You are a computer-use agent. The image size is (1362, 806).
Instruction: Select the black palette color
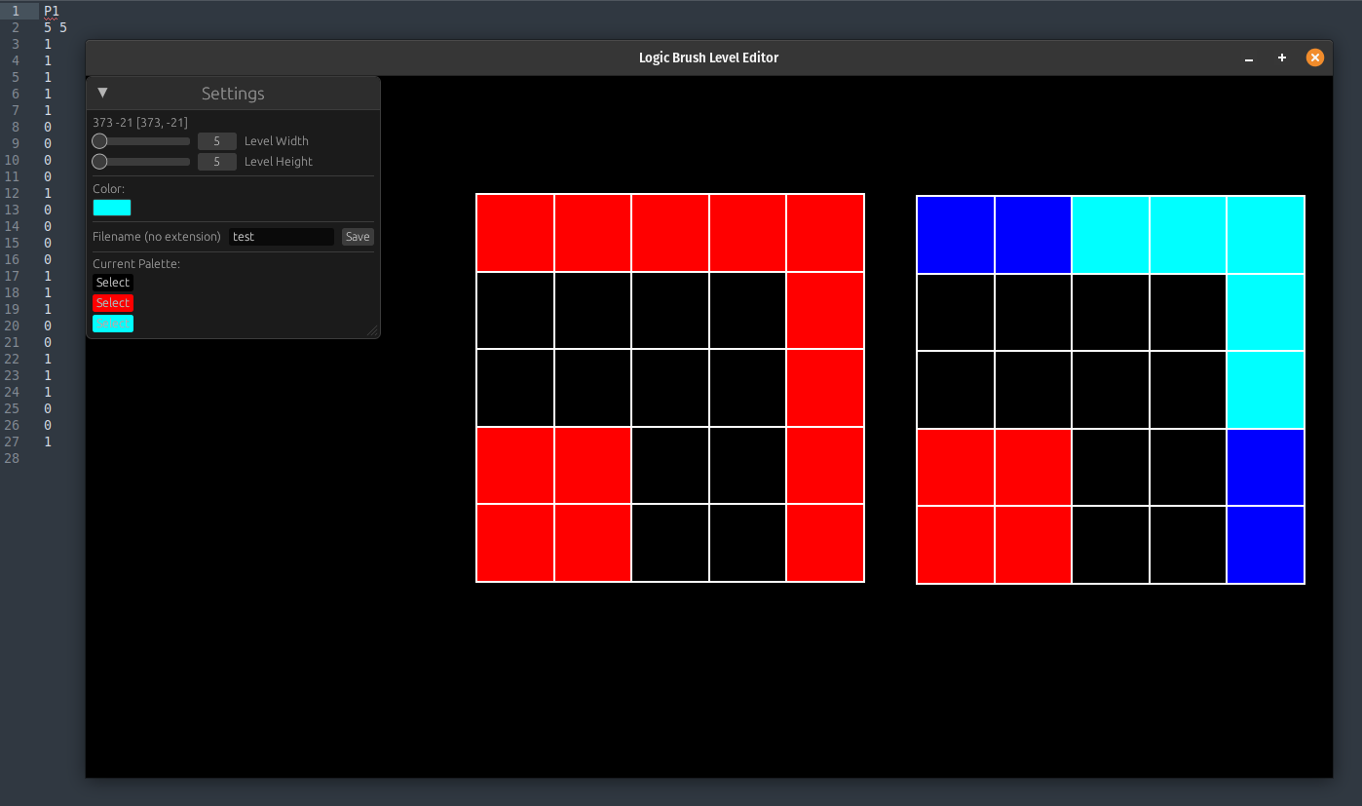coord(113,283)
